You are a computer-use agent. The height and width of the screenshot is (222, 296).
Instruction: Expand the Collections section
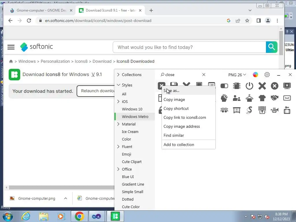coord(118,75)
